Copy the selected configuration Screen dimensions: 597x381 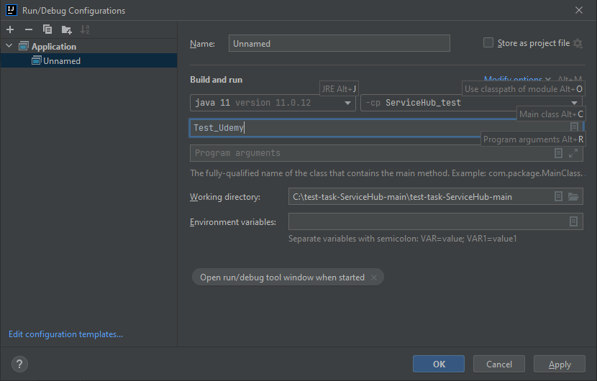point(47,29)
